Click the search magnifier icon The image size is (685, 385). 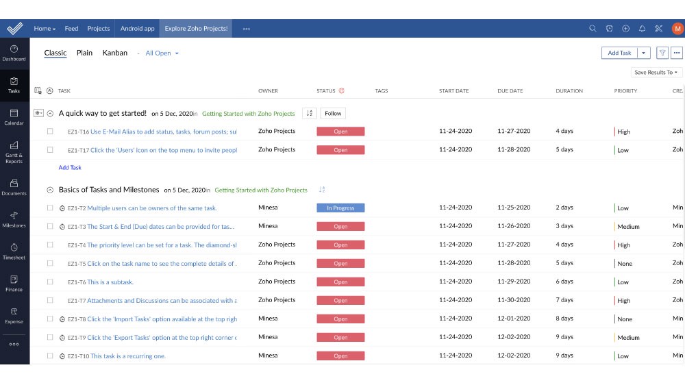click(593, 28)
